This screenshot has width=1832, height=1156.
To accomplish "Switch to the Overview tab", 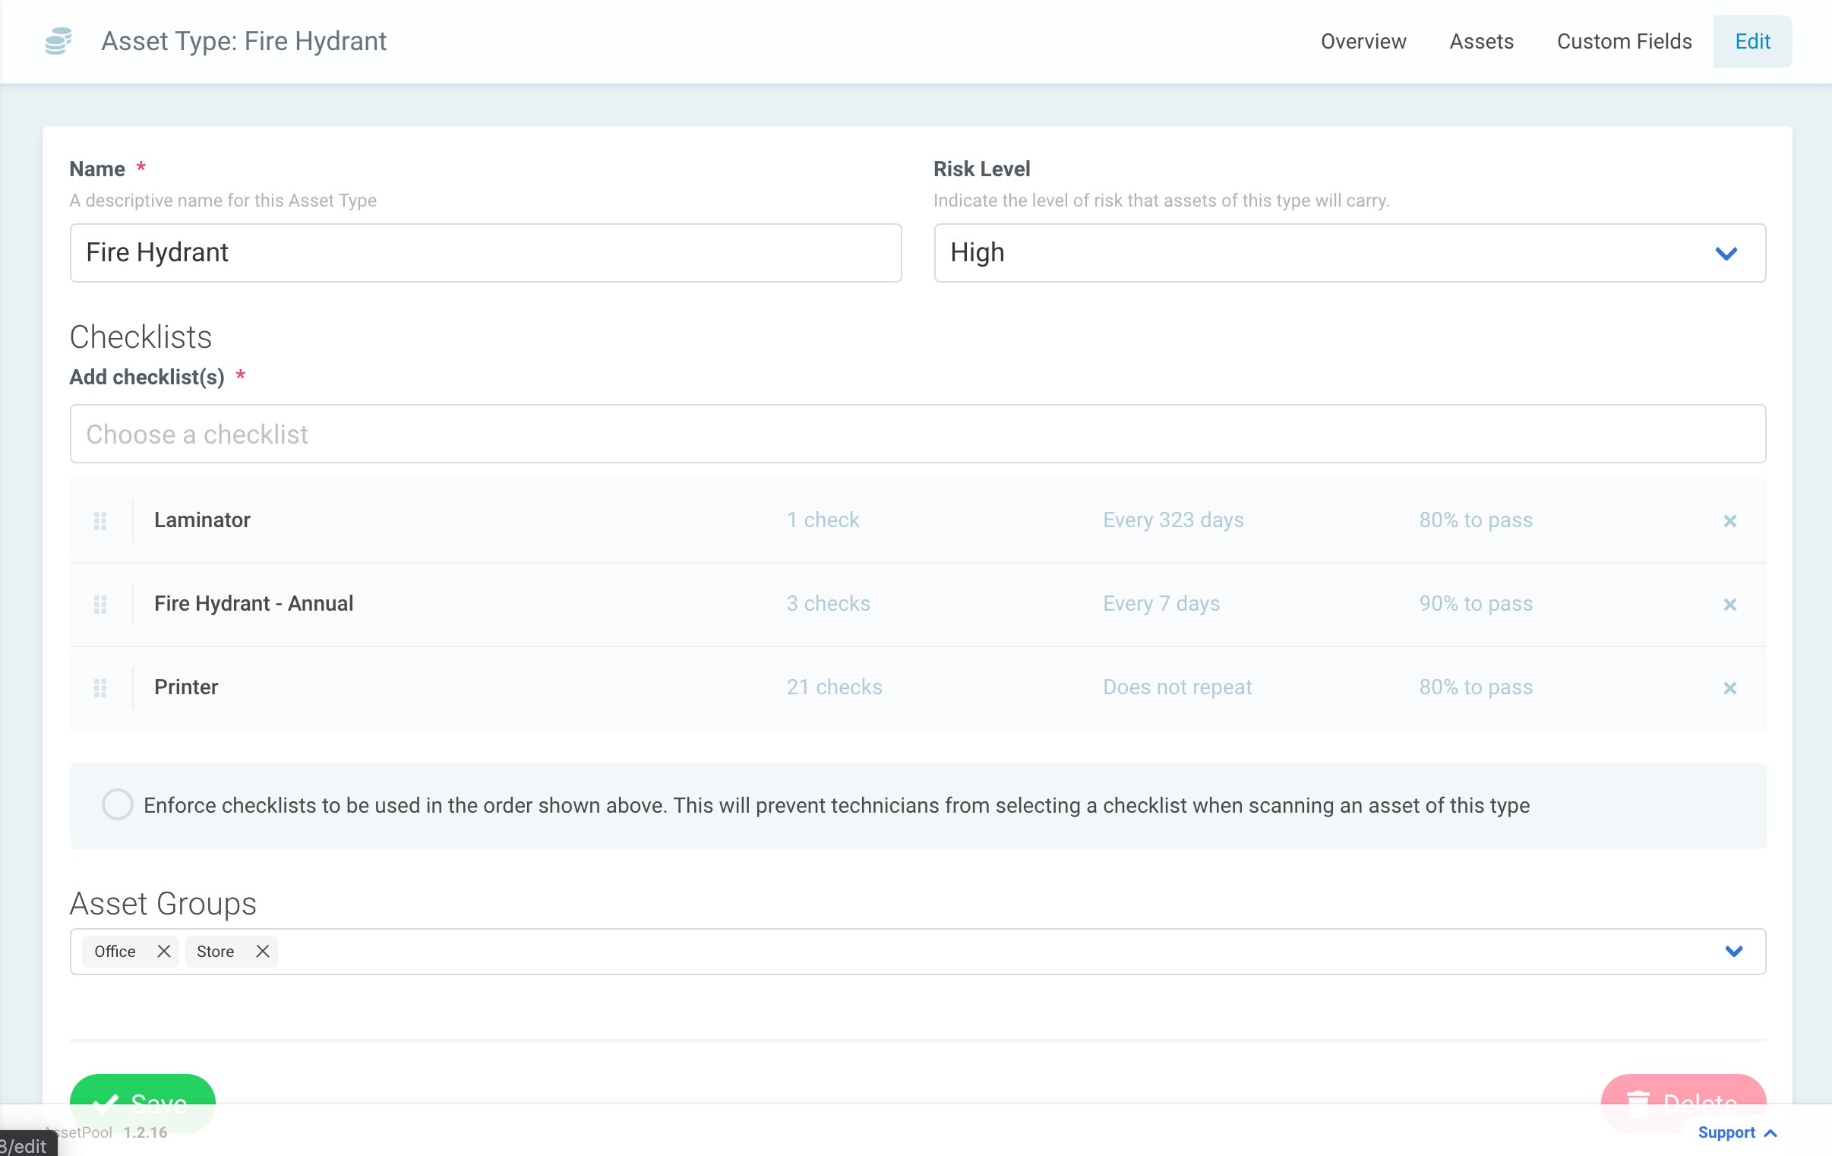I will 1363,41.
